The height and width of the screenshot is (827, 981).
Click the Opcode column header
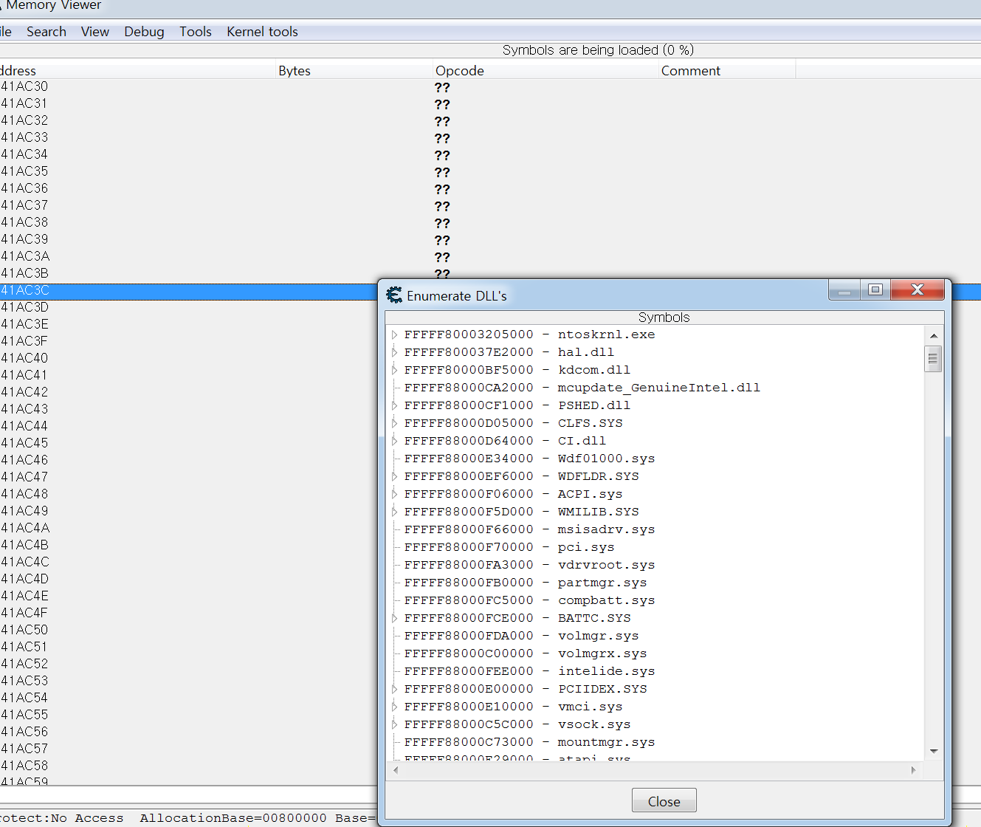[x=460, y=70]
